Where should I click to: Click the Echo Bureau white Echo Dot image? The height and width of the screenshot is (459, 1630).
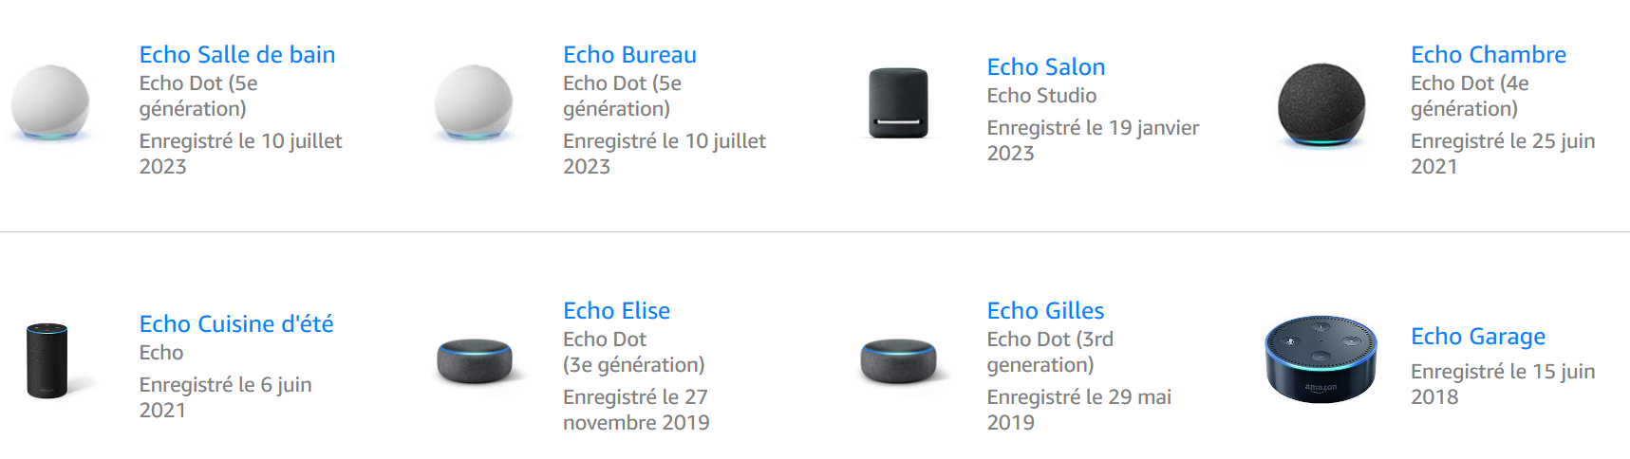[474, 103]
